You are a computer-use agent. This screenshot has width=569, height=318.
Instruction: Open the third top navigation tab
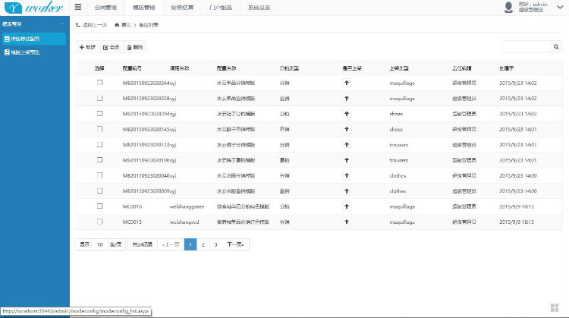point(183,8)
